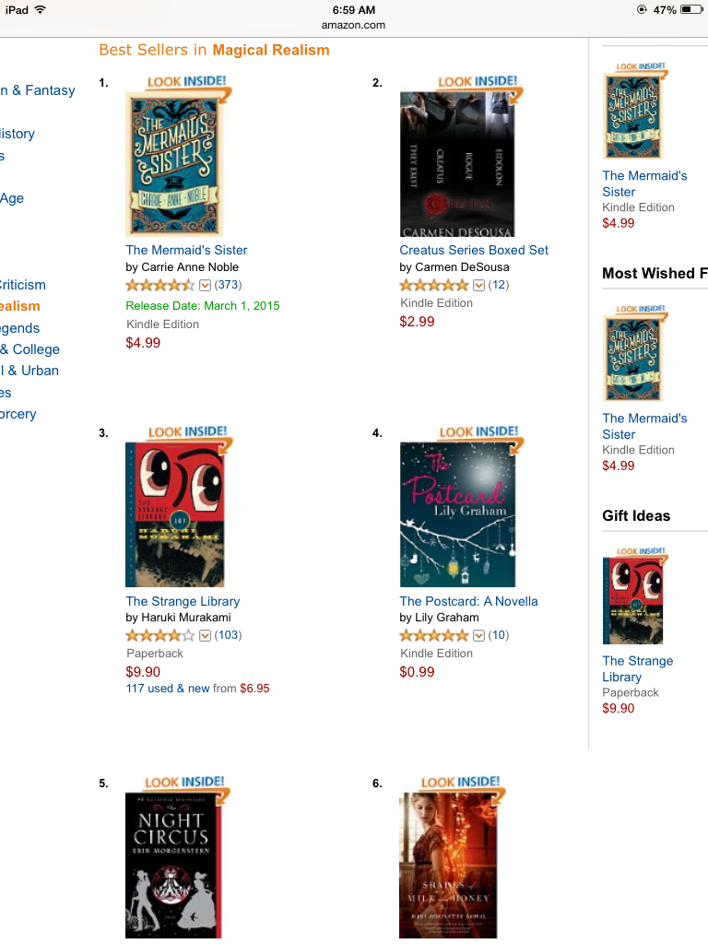The width and height of the screenshot is (708, 944).
Task: Click The Strange Library star rating
Action: [x=160, y=635]
